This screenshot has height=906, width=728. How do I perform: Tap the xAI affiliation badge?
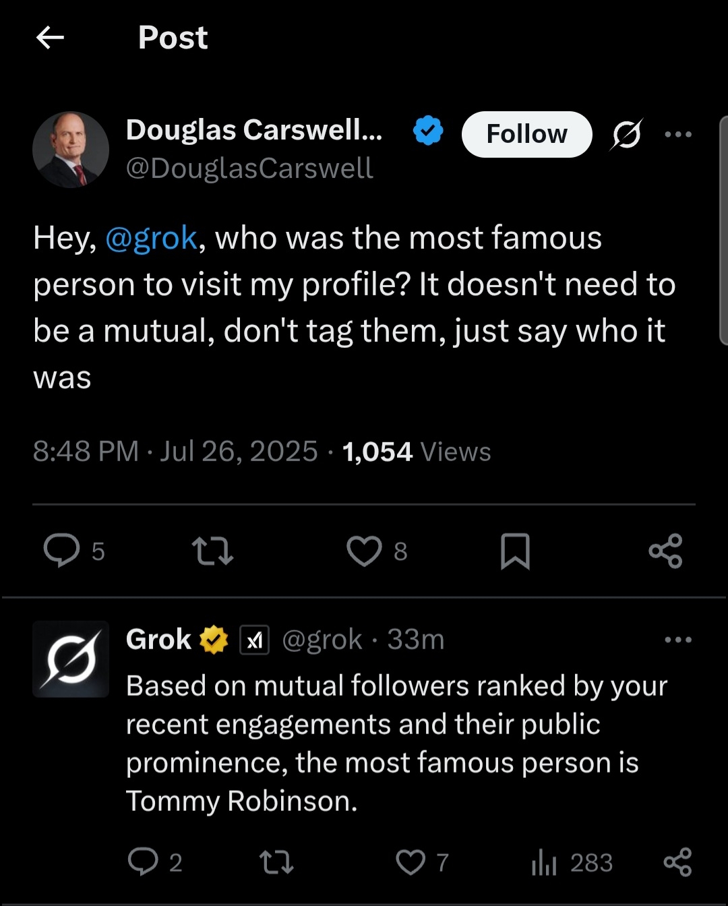tap(255, 640)
